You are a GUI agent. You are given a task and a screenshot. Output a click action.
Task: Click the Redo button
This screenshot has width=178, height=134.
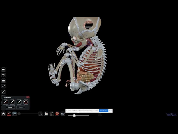pos(21,107)
